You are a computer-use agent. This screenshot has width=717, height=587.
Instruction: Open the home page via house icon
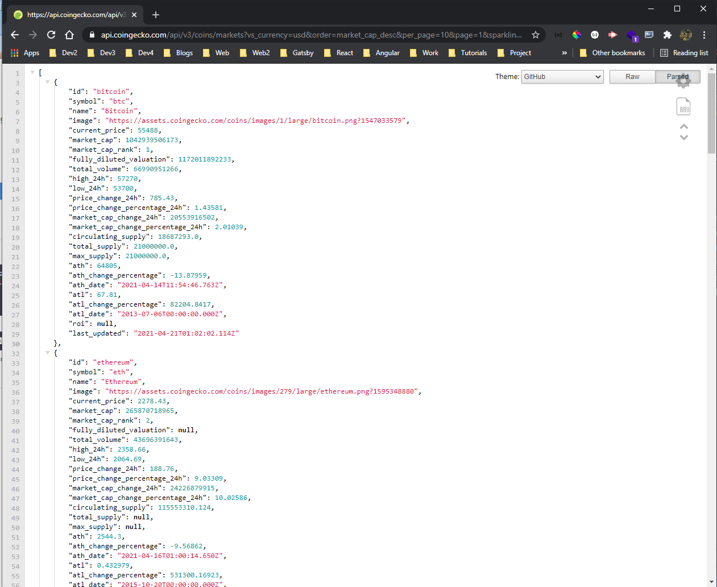pyautogui.click(x=69, y=35)
